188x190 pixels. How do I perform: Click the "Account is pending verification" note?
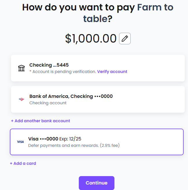point(64,72)
